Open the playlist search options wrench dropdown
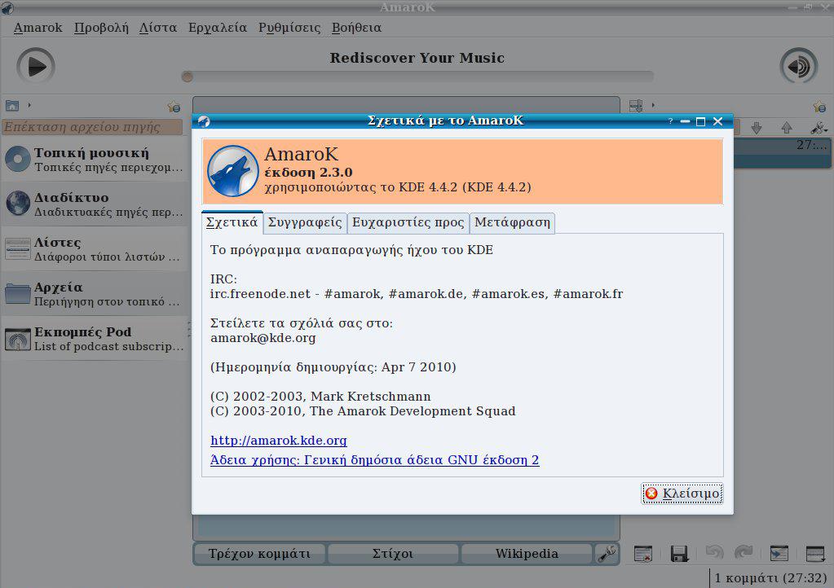 point(819,128)
